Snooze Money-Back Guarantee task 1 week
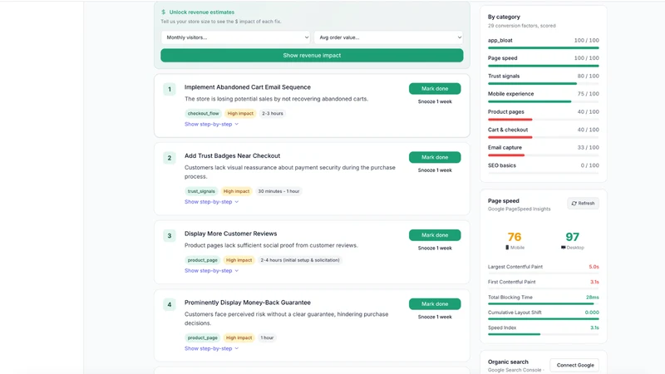Image resolution: width=665 pixels, height=374 pixels. click(x=435, y=317)
